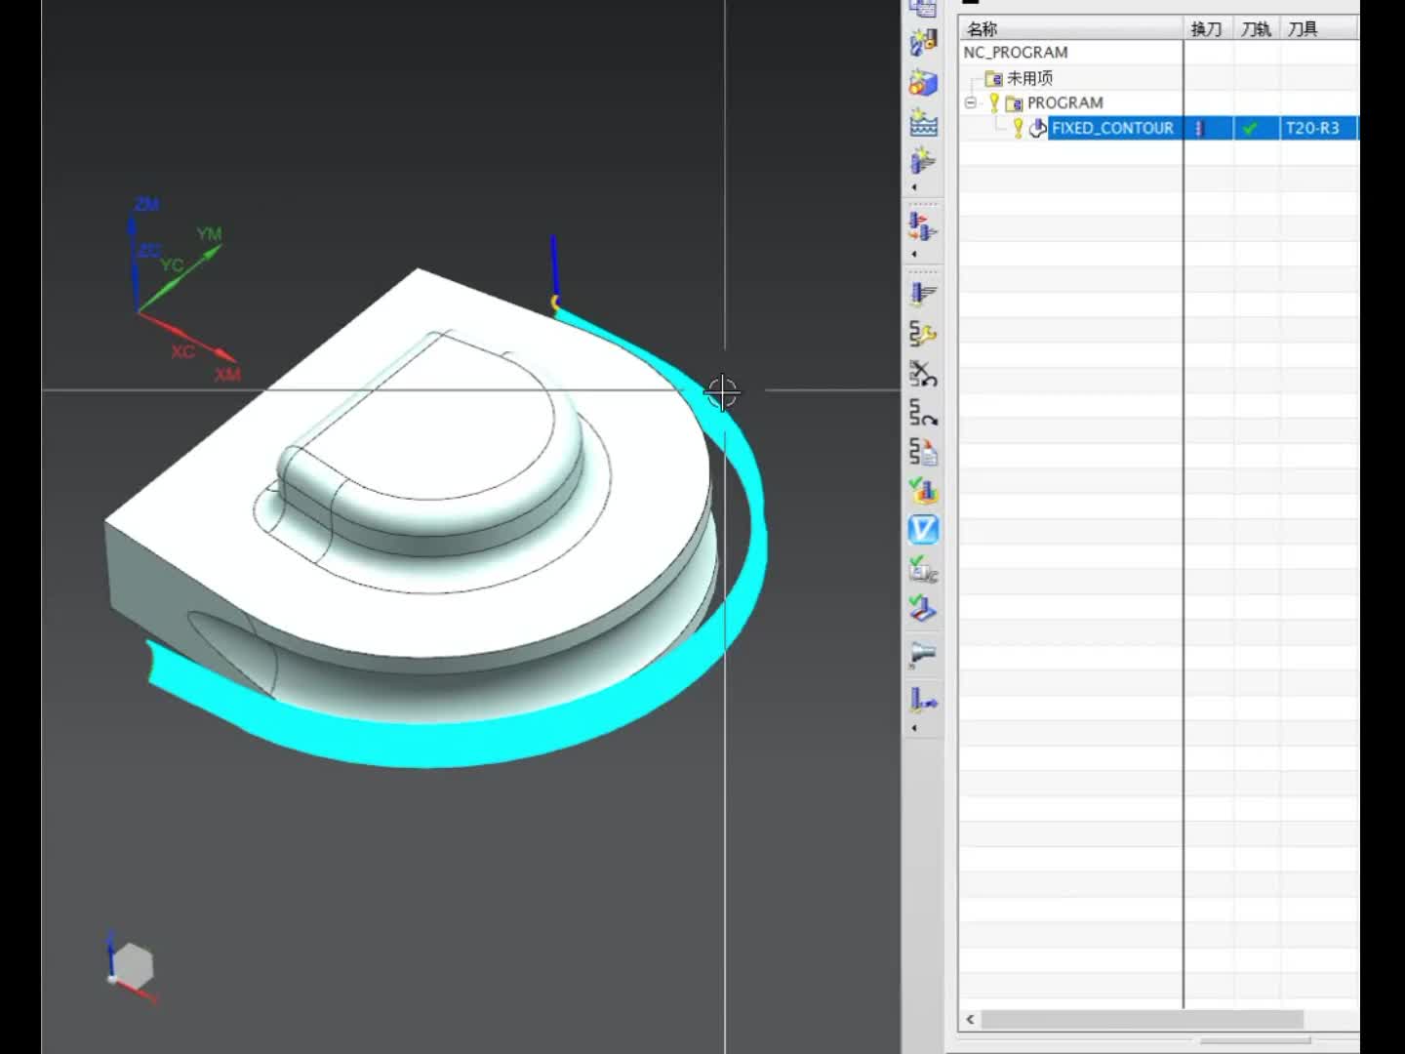This screenshot has height=1054, width=1405.
Task: Click the Post Process icon
Action: 923,654
